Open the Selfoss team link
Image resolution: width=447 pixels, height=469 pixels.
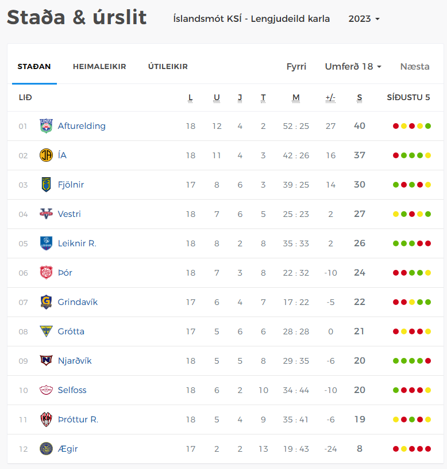[72, 390]
